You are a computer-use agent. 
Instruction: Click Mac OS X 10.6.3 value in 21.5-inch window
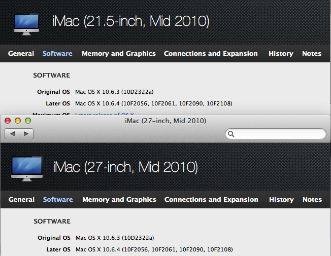[x=114, y=92]
